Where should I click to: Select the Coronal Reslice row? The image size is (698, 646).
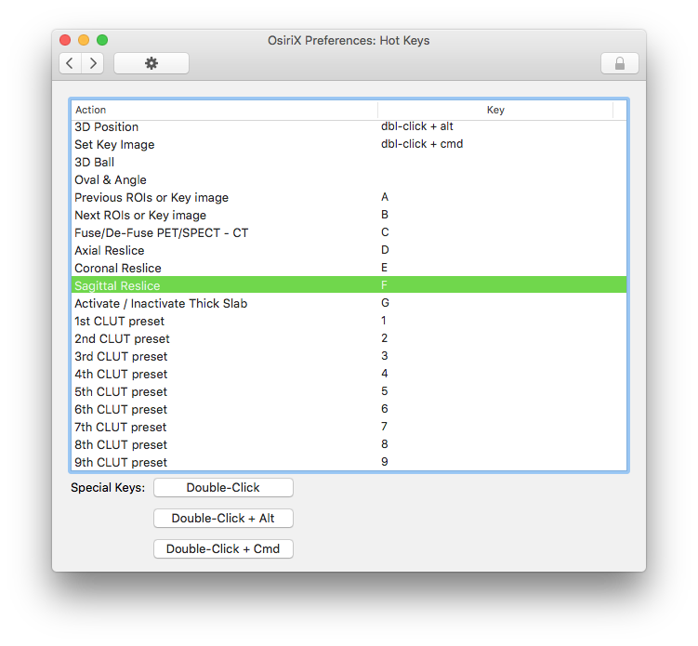tap(349, 269)
